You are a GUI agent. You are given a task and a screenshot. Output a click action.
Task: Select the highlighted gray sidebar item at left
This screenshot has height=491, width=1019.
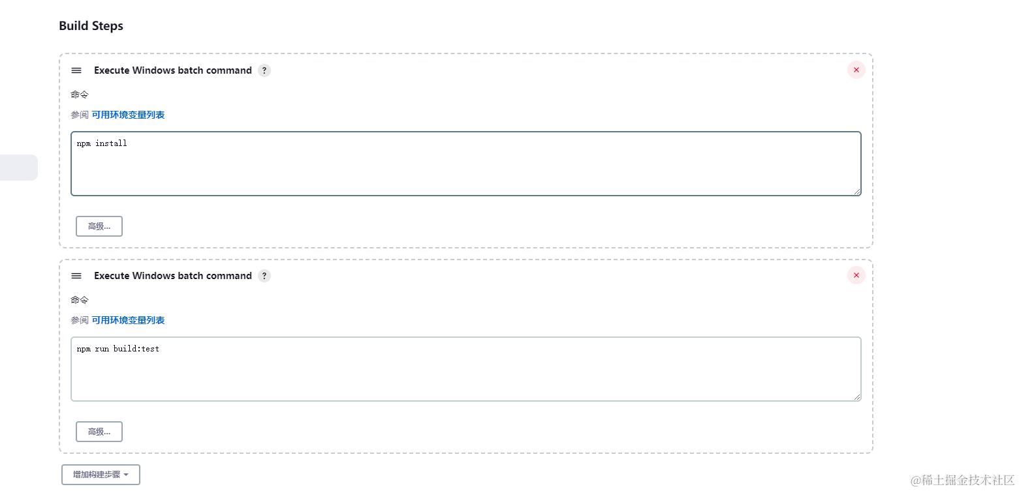click(x=18, y=168)
